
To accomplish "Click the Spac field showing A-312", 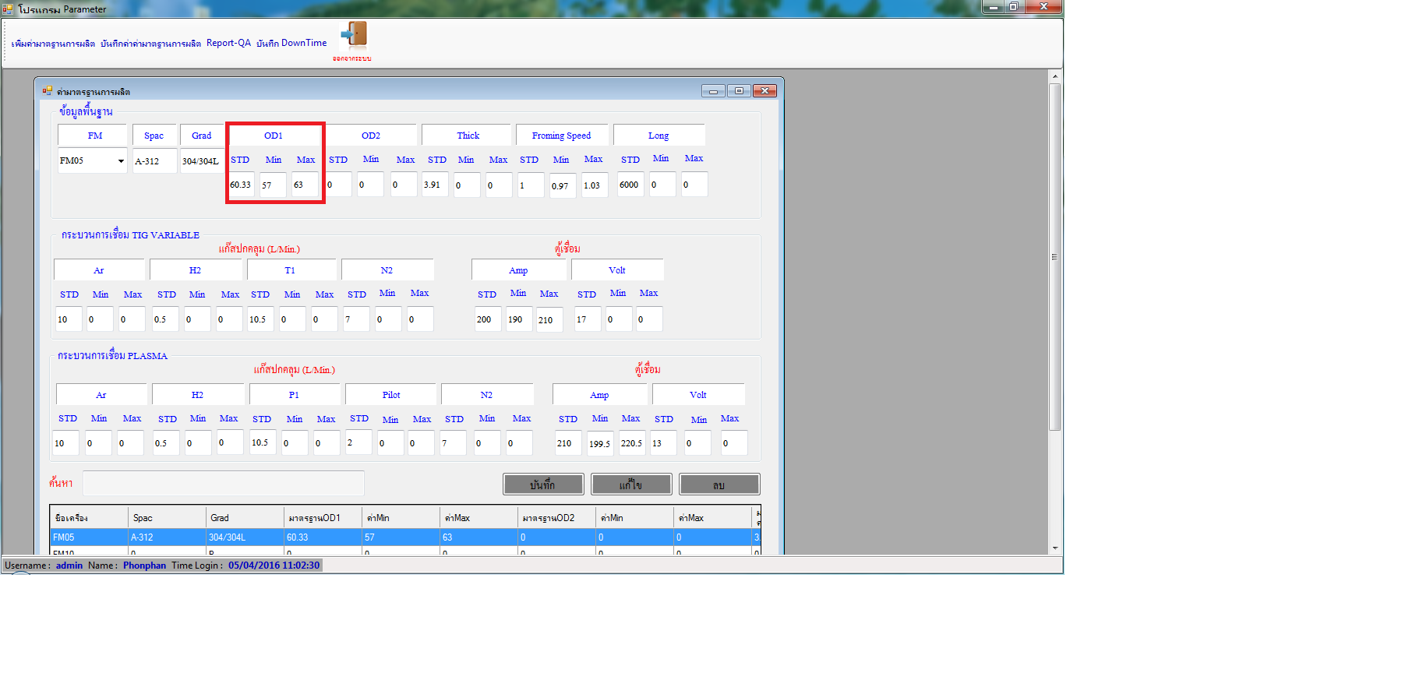I will click(154, 161).
